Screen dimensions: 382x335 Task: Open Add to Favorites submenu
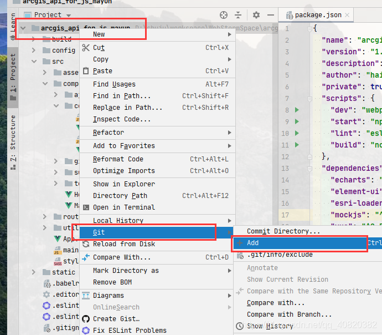coord(157,146)
